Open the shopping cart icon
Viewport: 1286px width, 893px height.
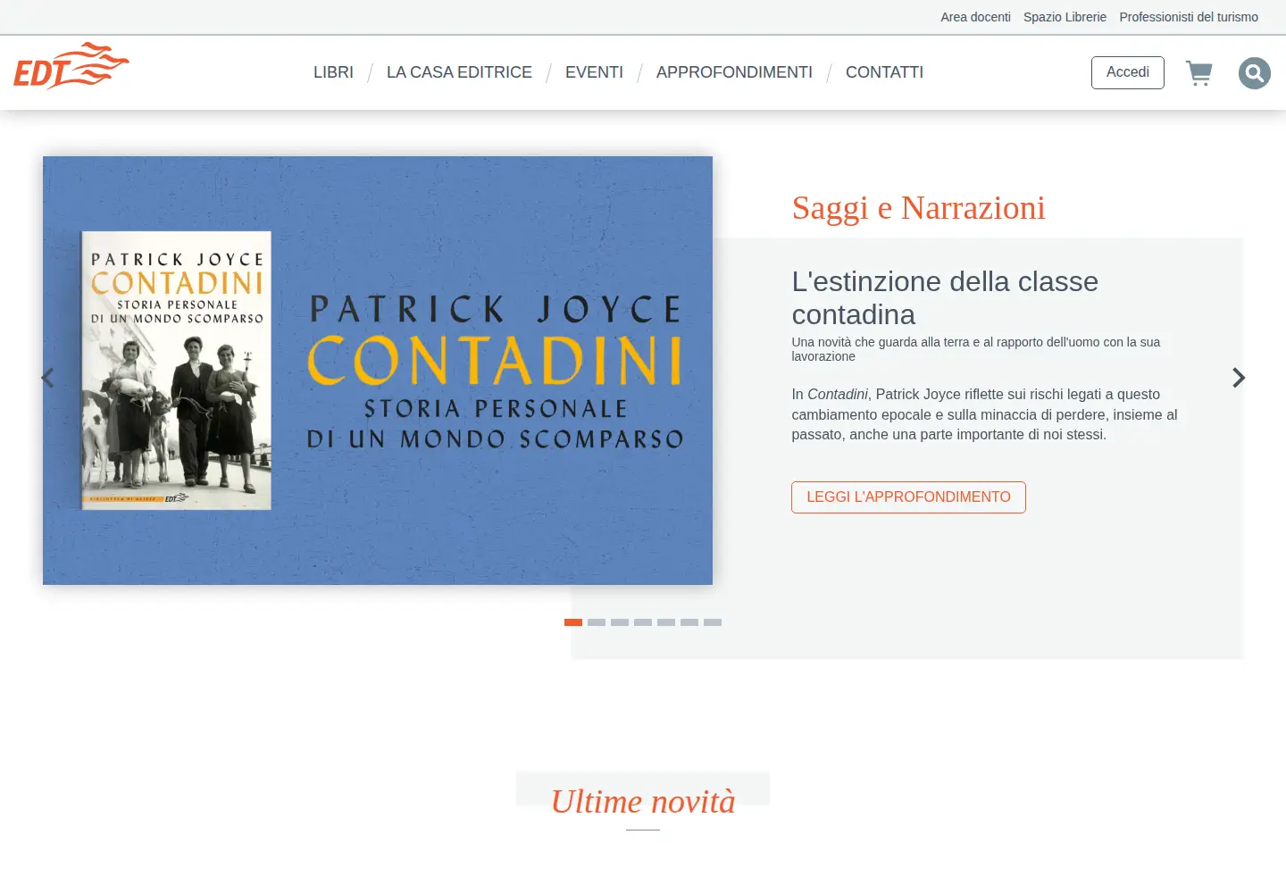pos(1198,72)
